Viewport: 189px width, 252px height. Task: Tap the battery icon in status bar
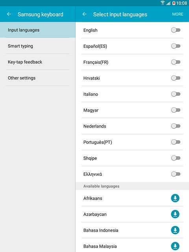click(x=174, y=3)
